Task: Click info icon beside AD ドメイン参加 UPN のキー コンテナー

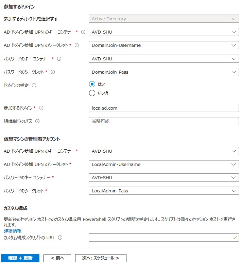Action: click(x=83, y=32)
